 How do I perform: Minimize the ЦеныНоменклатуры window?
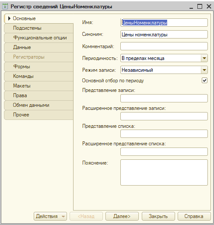click(191, 7)
